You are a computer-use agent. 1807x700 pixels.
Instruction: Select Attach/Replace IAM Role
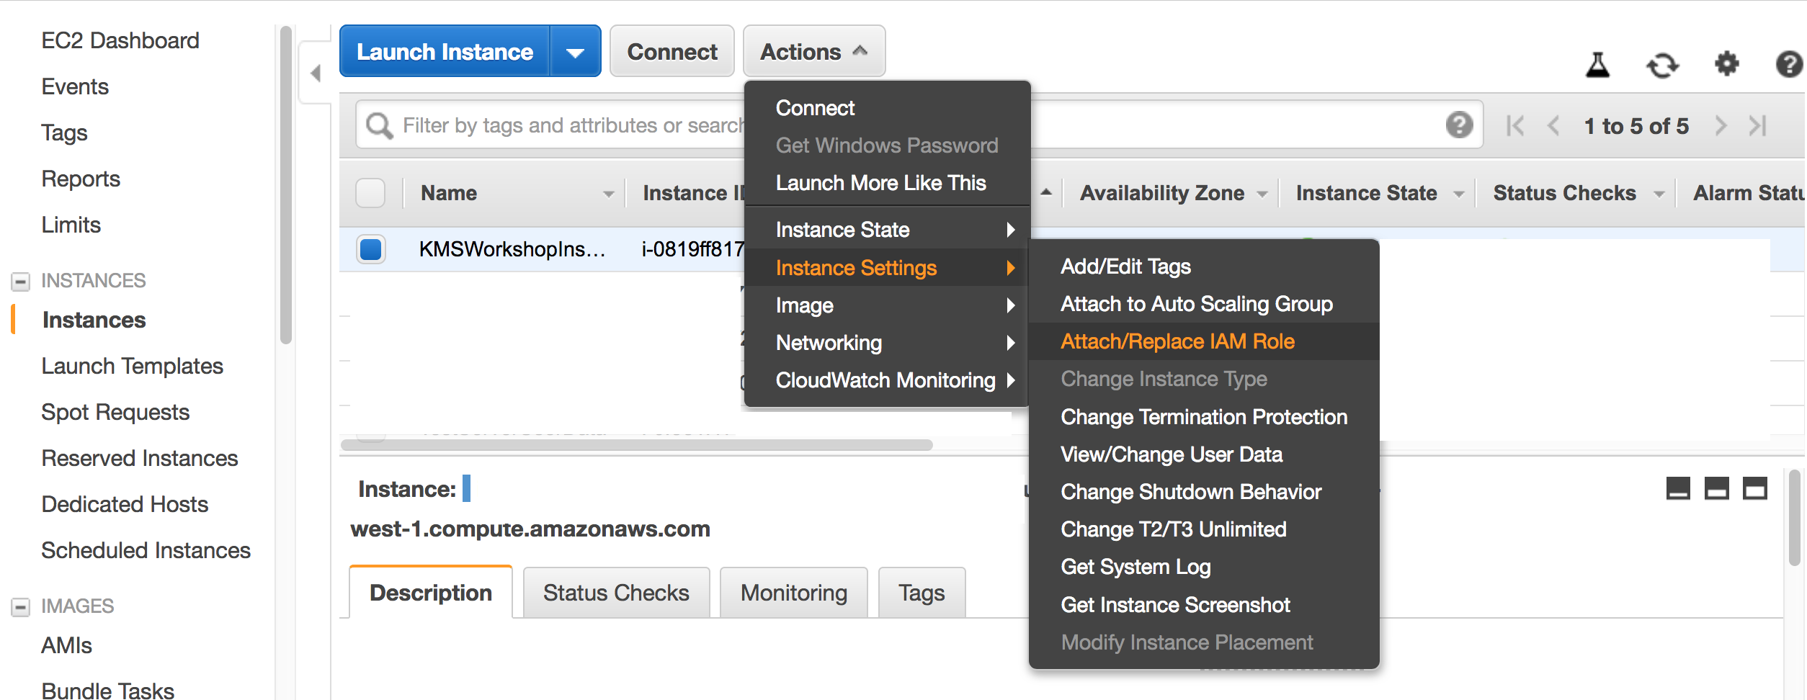[x=1204, y=341]
